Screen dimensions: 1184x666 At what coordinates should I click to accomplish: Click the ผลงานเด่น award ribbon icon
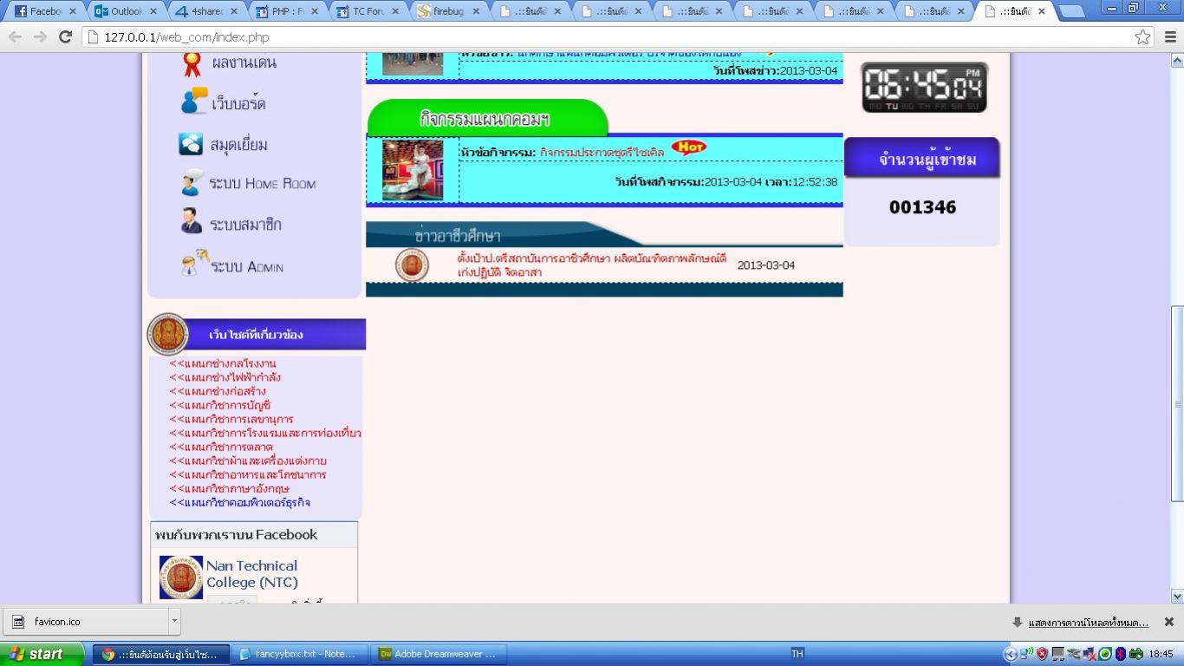[192, 64]
